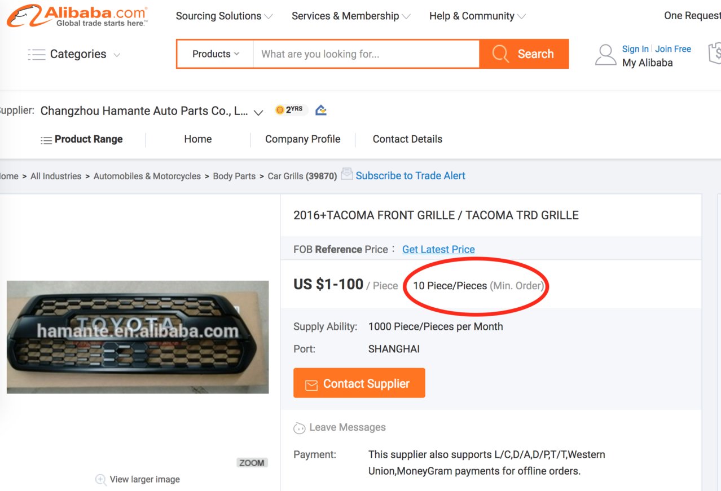
Task: Click the Leave Messages smiley icon
Action: (300, 428)
